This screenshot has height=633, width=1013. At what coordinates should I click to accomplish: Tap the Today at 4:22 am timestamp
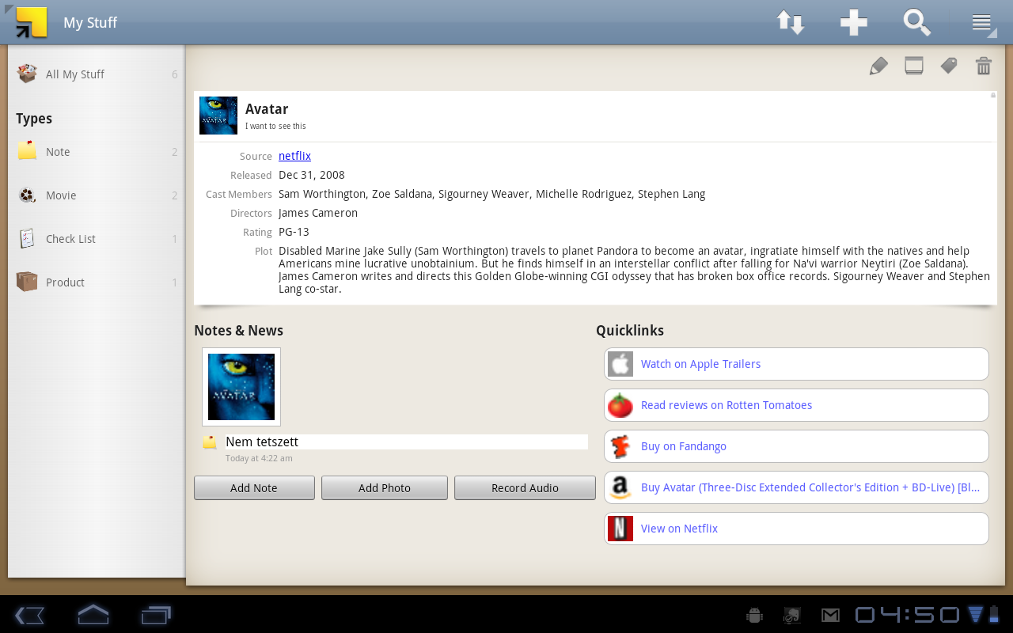[259, 458]
